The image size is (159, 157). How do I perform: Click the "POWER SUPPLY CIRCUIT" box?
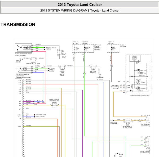pyautogui.click(x=135, y=58)
